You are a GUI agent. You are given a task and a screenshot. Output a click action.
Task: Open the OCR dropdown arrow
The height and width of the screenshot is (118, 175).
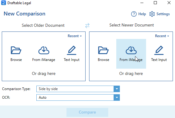tap(117, 97)
